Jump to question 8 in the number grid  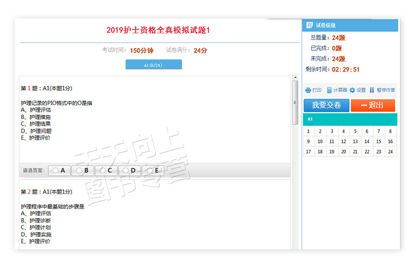pyautogui.click(x=390, y=131)
